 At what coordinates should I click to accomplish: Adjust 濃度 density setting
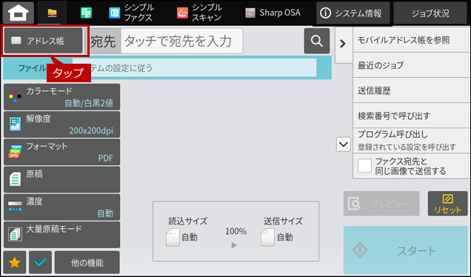pyautogui.click(x=62, y=207)
